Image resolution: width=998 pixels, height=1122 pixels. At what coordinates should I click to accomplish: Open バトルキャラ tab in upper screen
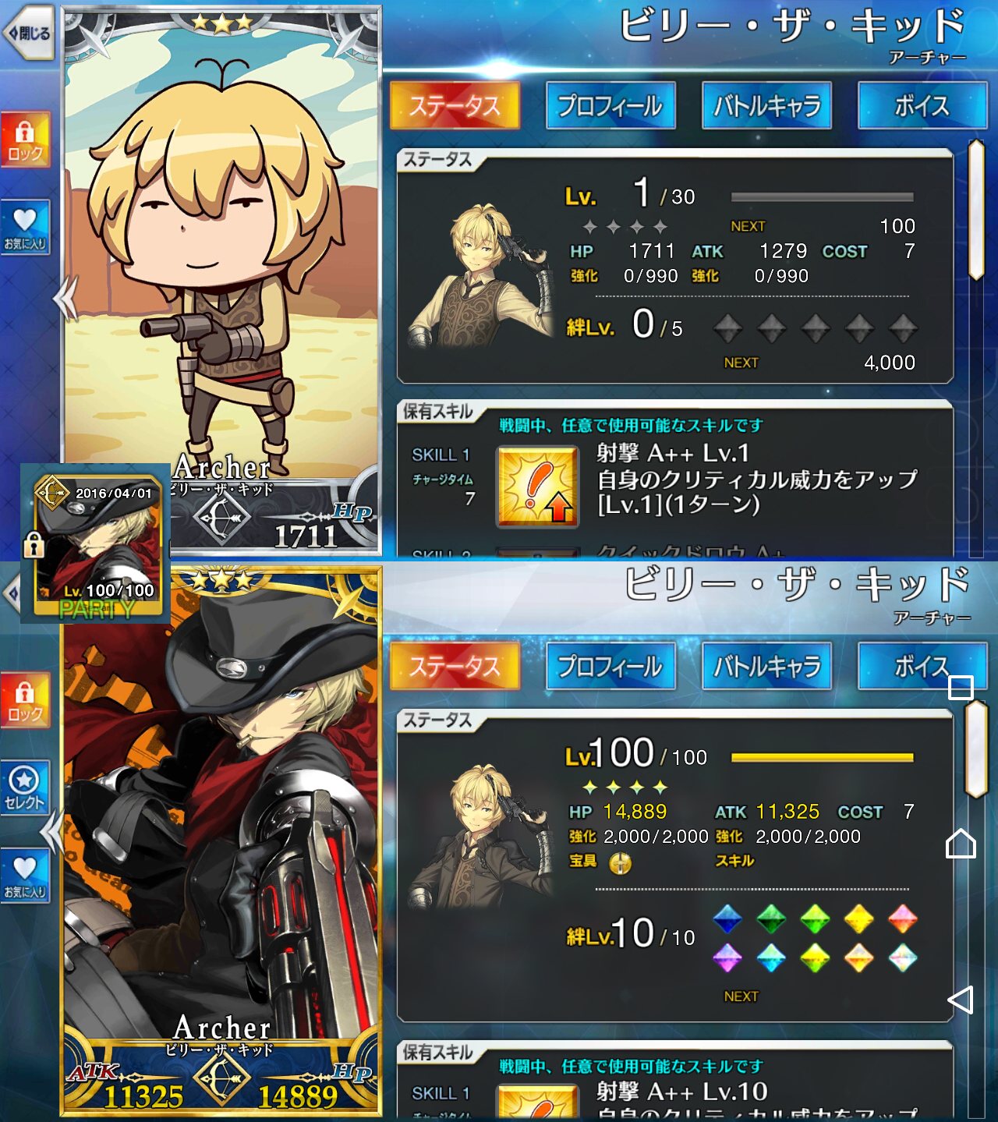click(766, 105)
